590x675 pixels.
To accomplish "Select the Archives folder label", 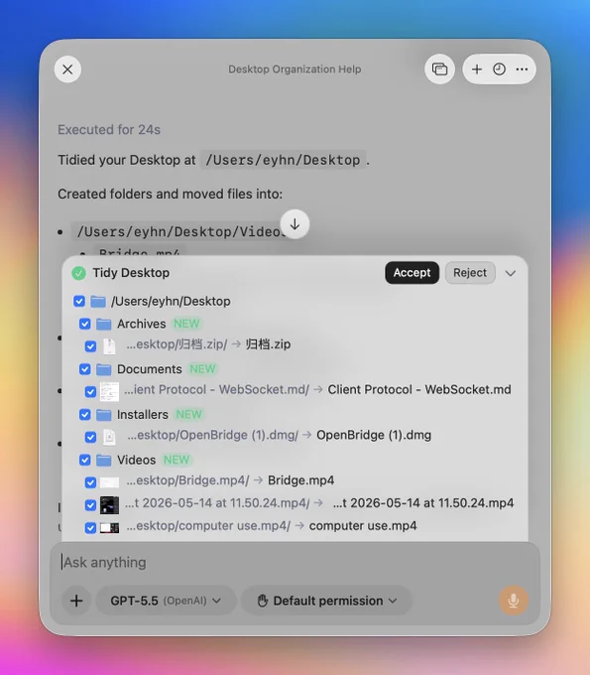I will [142, 324].
